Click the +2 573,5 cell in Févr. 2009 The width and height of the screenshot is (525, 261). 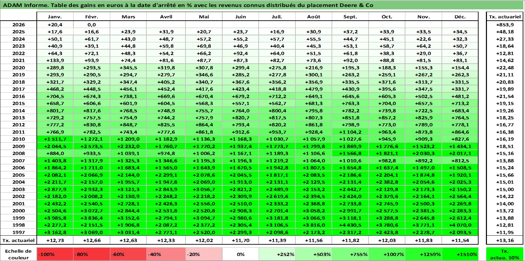pyautogui.click(x=92, y=146)
